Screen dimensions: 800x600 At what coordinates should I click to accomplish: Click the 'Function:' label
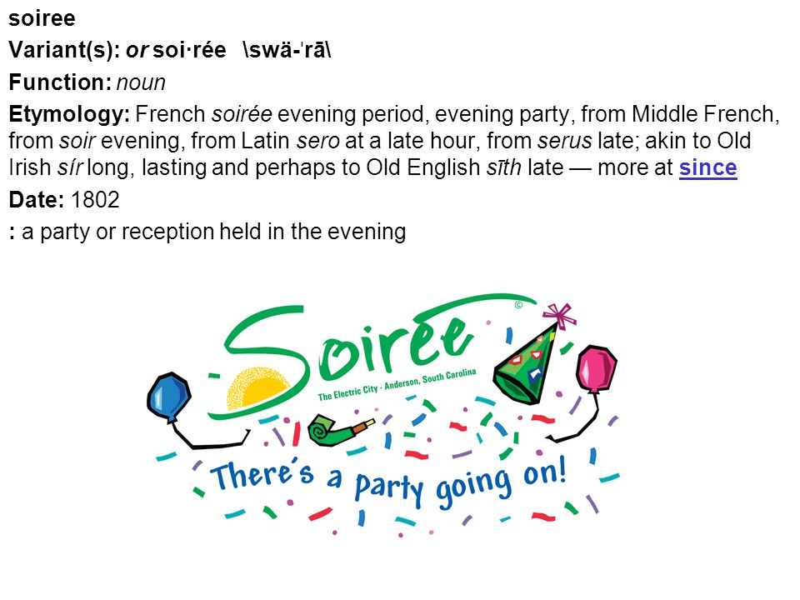point(60,82)
